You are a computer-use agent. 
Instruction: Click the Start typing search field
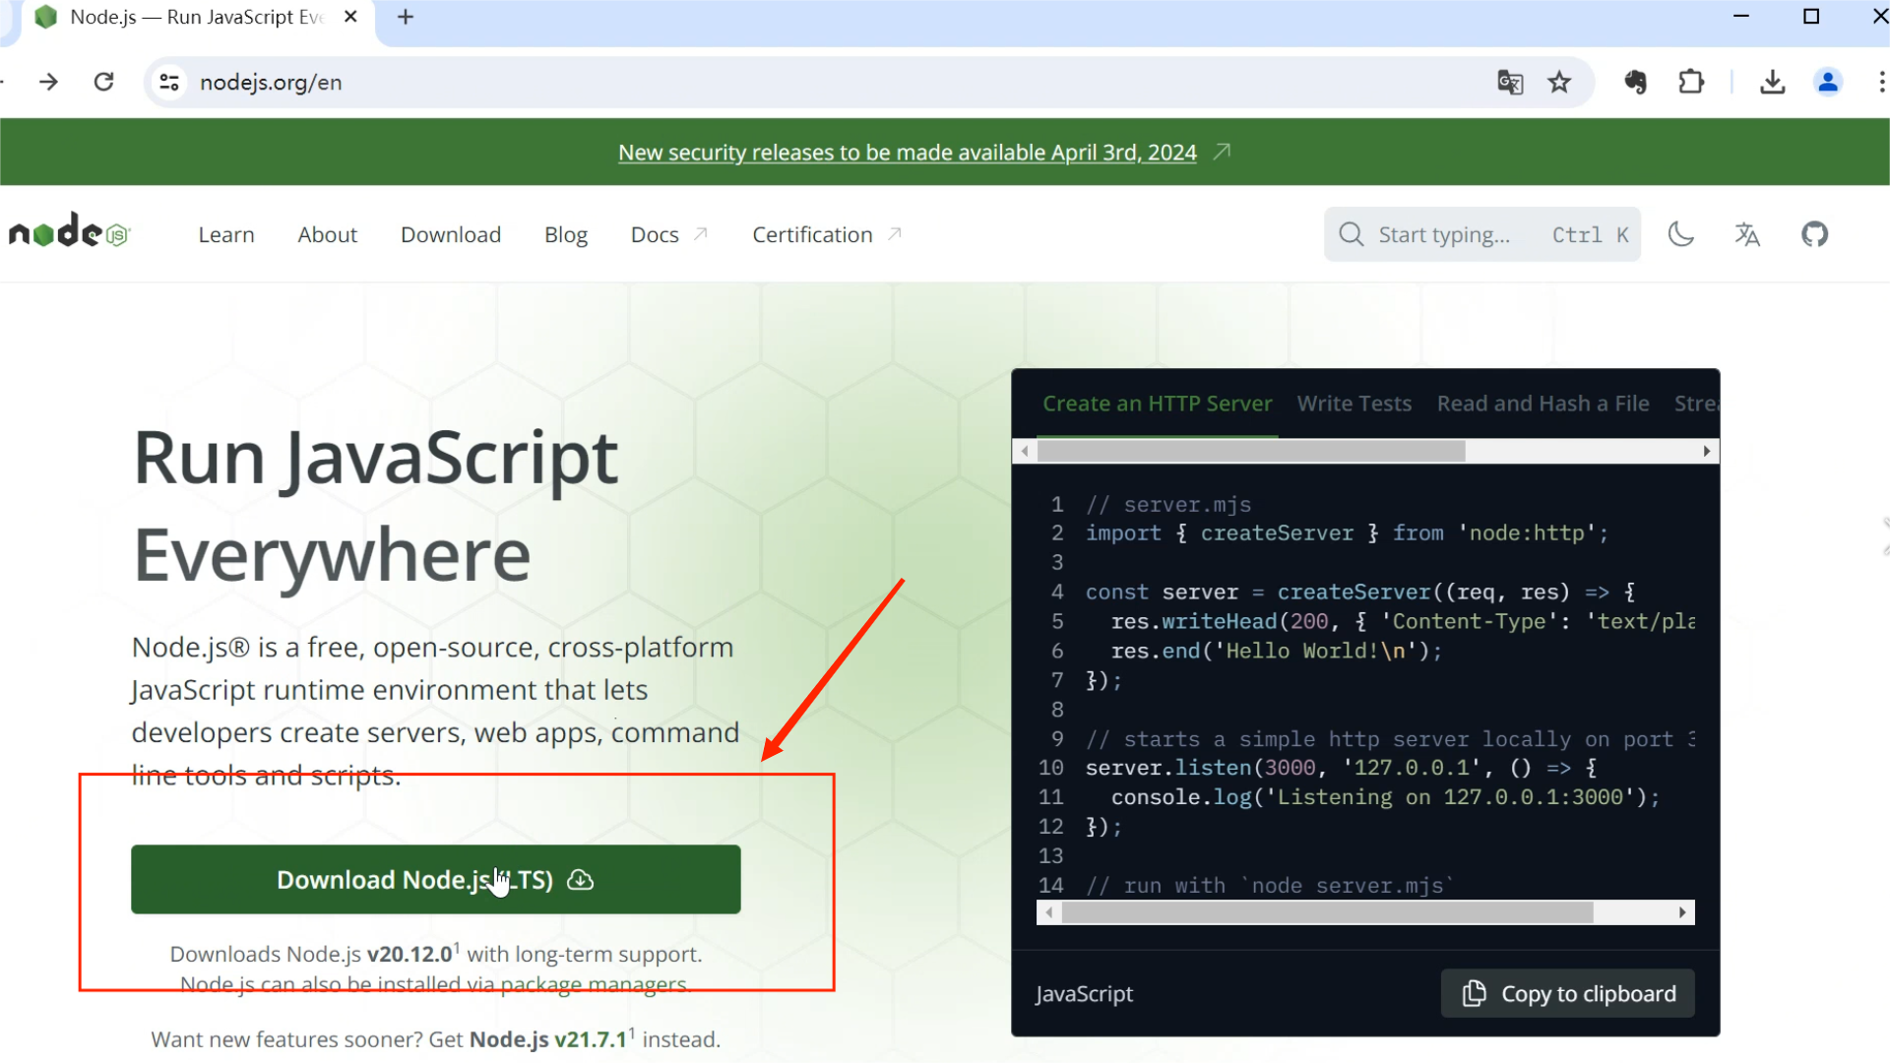click(1482, 234)
